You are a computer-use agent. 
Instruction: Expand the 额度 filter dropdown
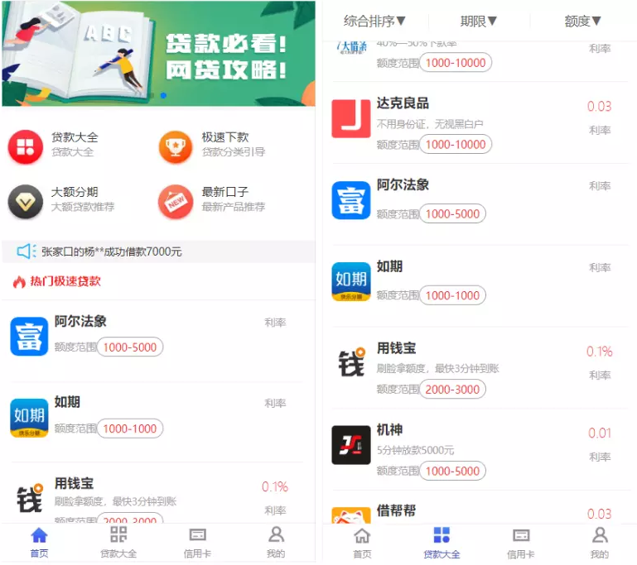coord(582,21)
